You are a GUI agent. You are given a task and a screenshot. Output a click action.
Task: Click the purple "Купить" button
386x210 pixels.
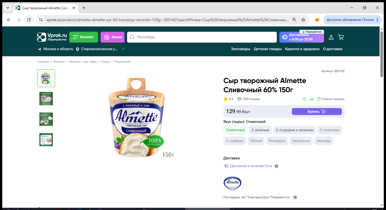(x=317, y=111)
